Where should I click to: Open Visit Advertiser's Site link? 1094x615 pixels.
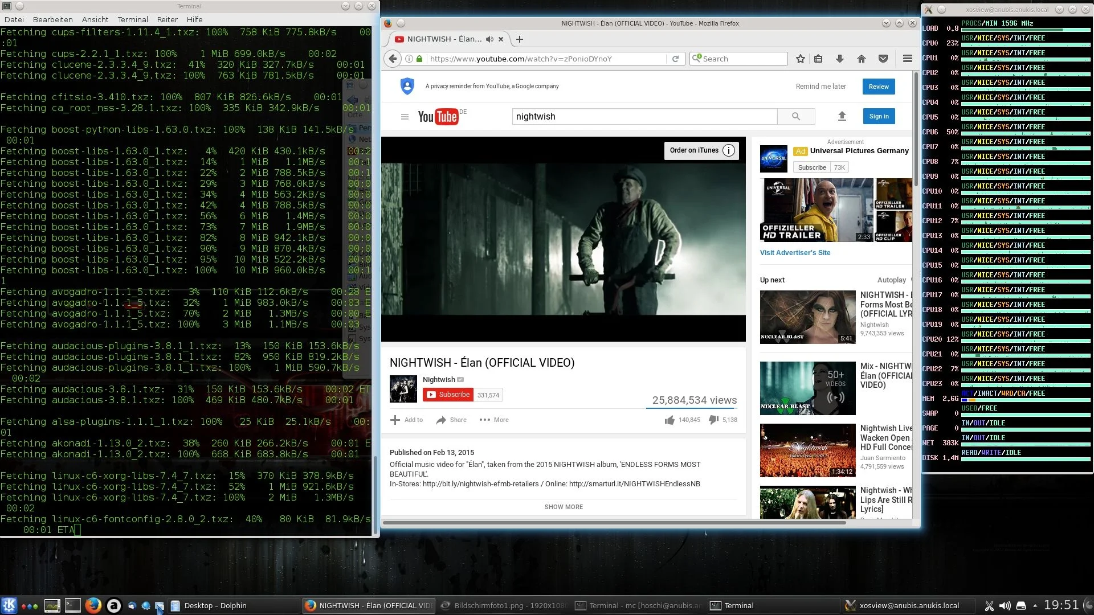pos(795,253)
